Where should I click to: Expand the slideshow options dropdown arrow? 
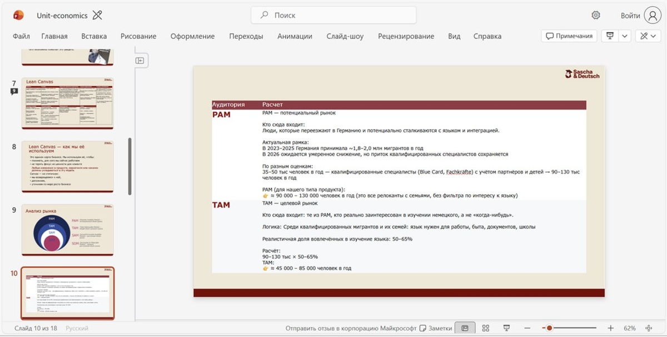click(x=625, y=36)
